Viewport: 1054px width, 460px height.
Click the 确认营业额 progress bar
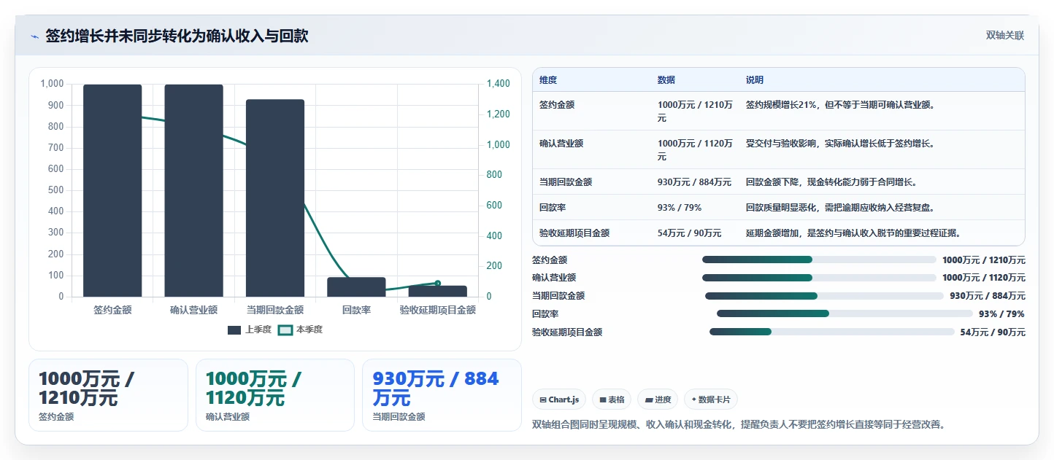819,278
